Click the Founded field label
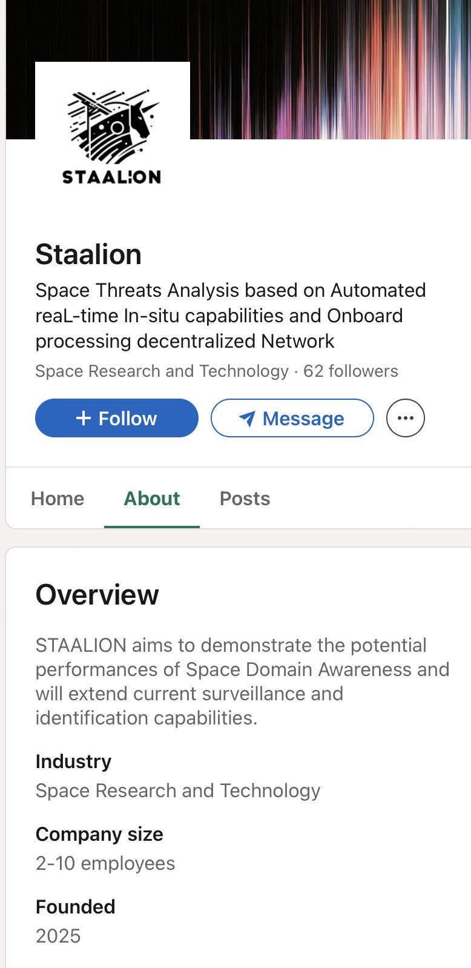 click(75, 907)
